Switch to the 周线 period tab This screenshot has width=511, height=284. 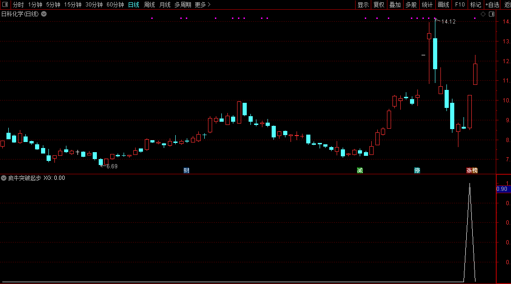point(149,5)
